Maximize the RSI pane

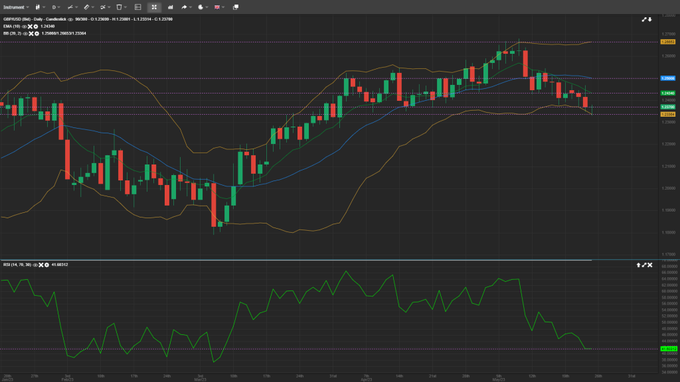tap(644, 265)
